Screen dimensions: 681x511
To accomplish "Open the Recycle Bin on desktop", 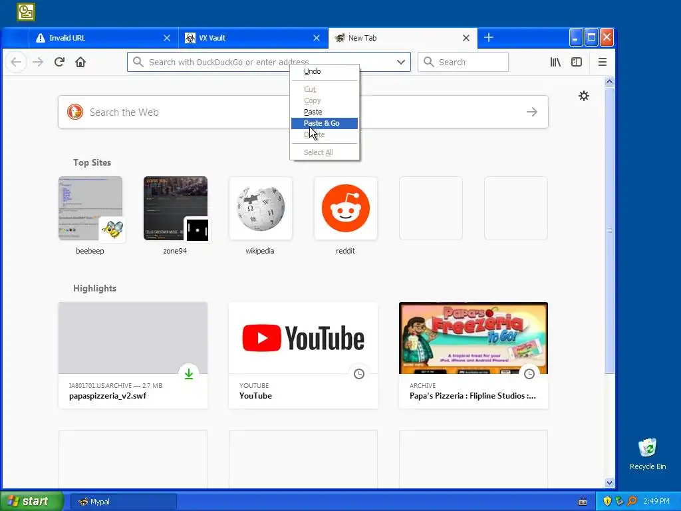I will (x=648, y=454).
